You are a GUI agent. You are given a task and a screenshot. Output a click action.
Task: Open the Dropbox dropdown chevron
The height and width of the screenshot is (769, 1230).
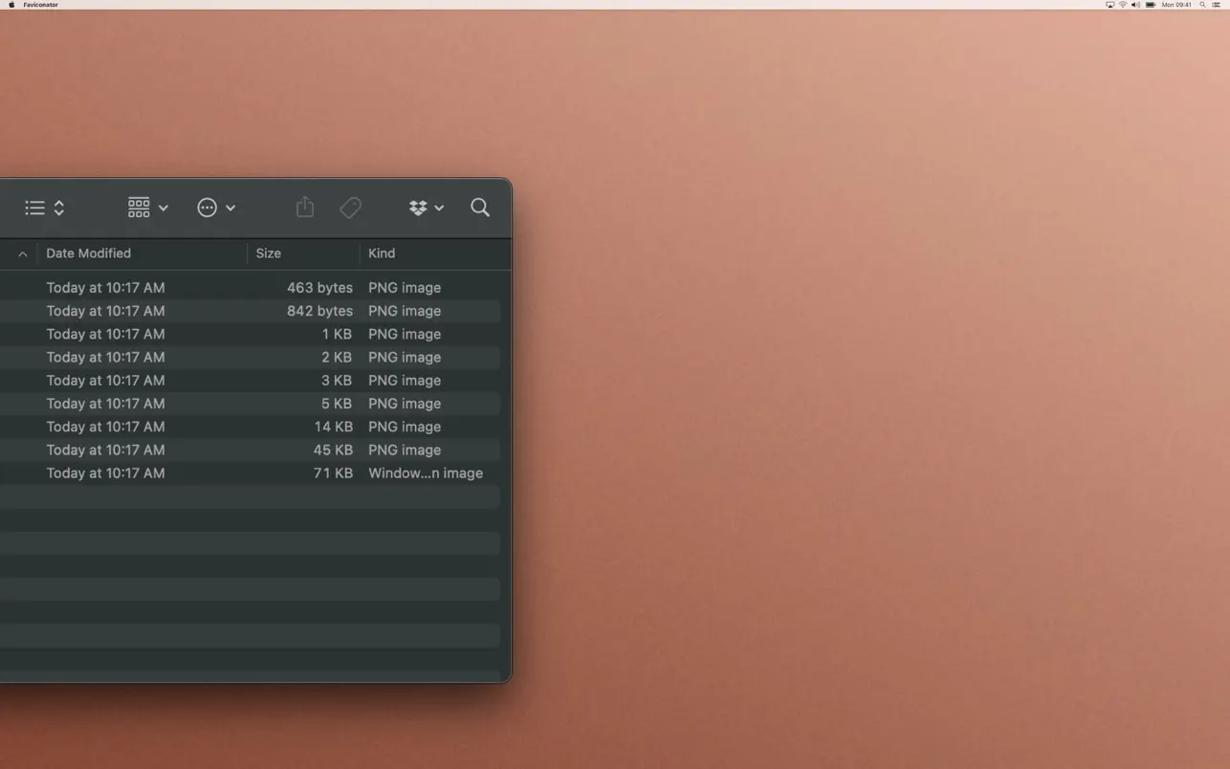pyautogui.click(x=440, y=208)
